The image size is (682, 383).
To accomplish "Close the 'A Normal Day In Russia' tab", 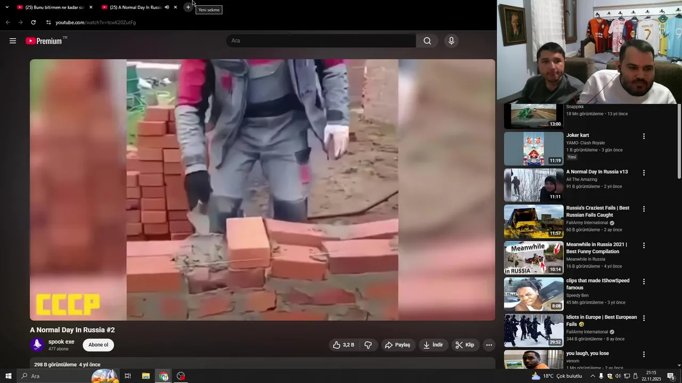I will (x=175, y=7).
